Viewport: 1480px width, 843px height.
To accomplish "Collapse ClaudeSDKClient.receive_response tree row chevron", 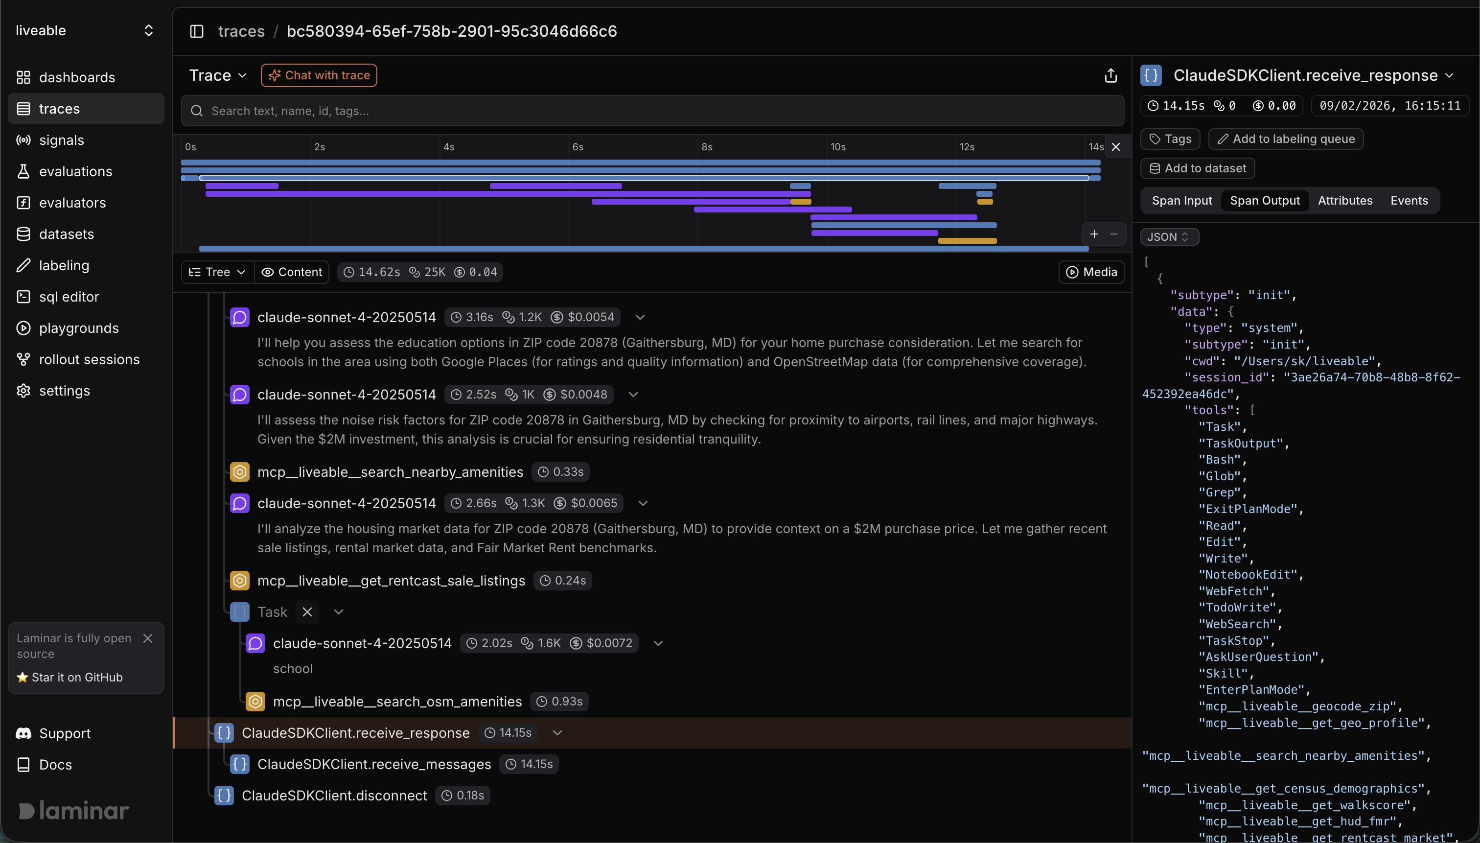I will (x=557, y=733).
